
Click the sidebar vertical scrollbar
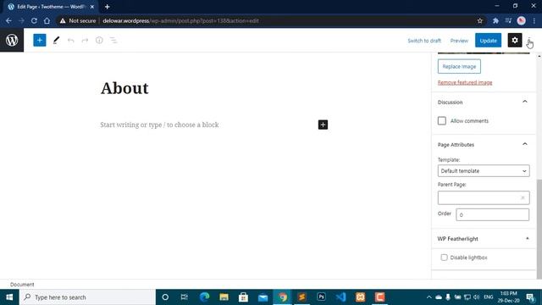click(539, 228)
